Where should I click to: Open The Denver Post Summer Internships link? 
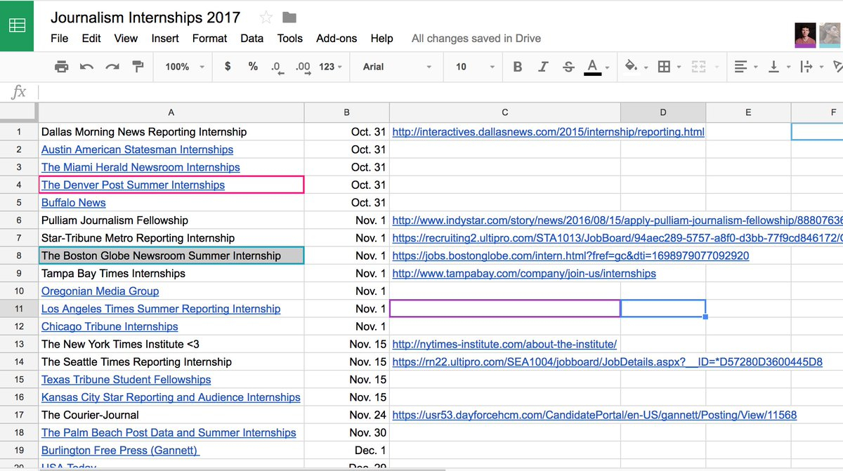(133, 185)
